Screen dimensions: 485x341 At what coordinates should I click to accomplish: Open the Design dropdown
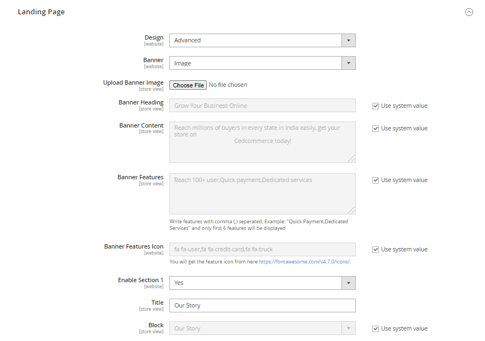[x=262, y=41]
